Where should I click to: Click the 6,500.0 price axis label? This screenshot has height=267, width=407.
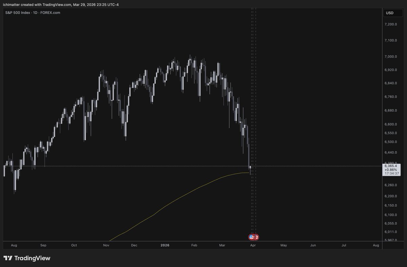pos(391,142)
